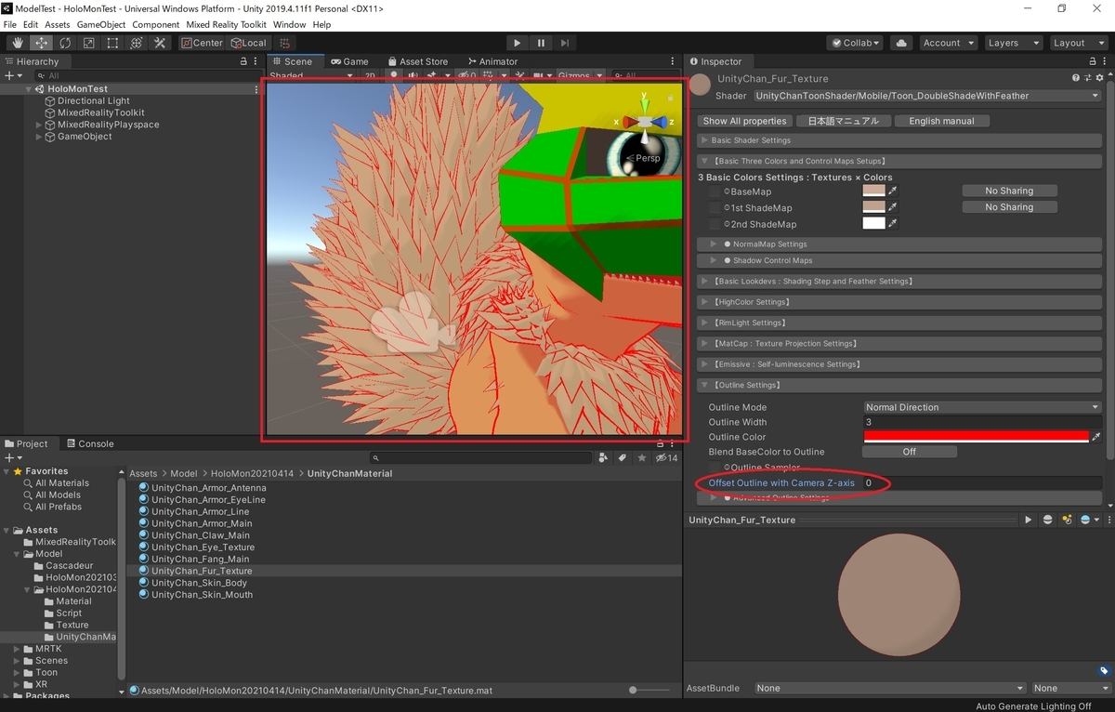
Task: Toggle scene lighting icon
Action: click(x=394, y=75)
